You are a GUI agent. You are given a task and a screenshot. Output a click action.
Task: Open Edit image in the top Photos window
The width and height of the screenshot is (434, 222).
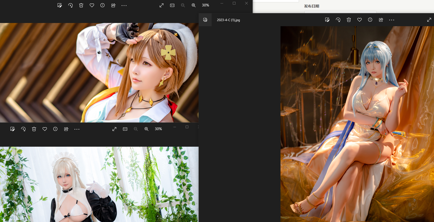[x=60, y=5]
